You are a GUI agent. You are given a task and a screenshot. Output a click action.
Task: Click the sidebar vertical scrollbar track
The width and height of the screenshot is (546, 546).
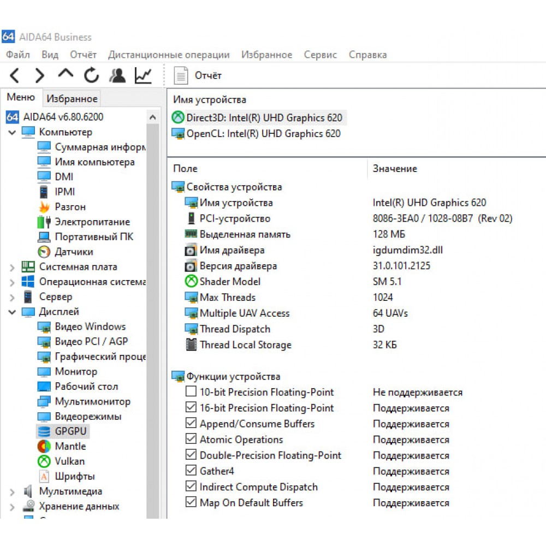[152, 321]
